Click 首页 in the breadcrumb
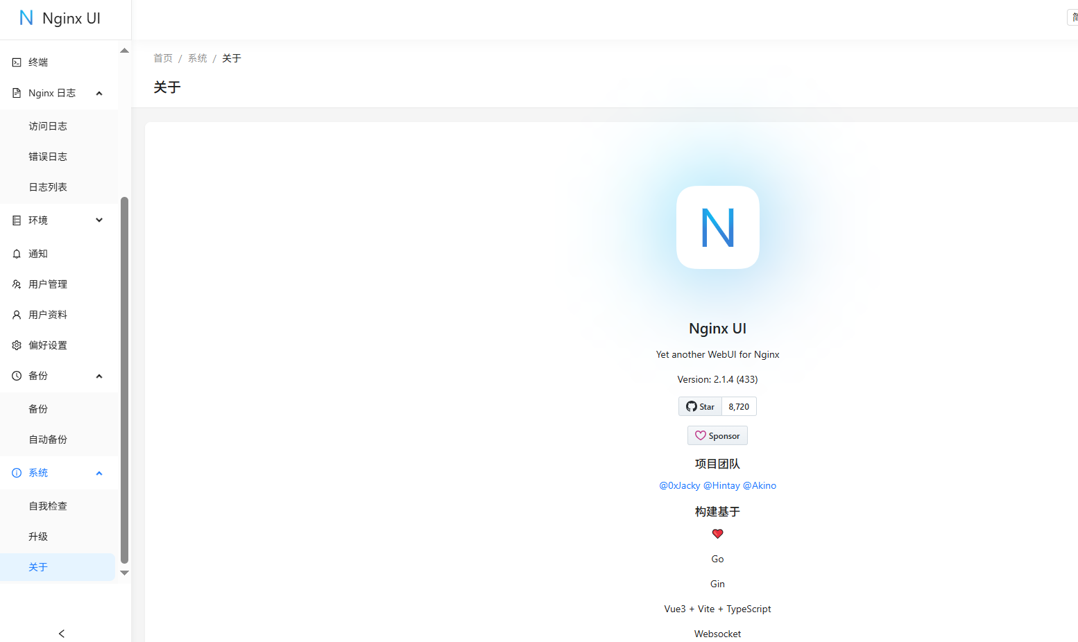Viewport: 1078px width, 642px height. (x=163, y=58)
